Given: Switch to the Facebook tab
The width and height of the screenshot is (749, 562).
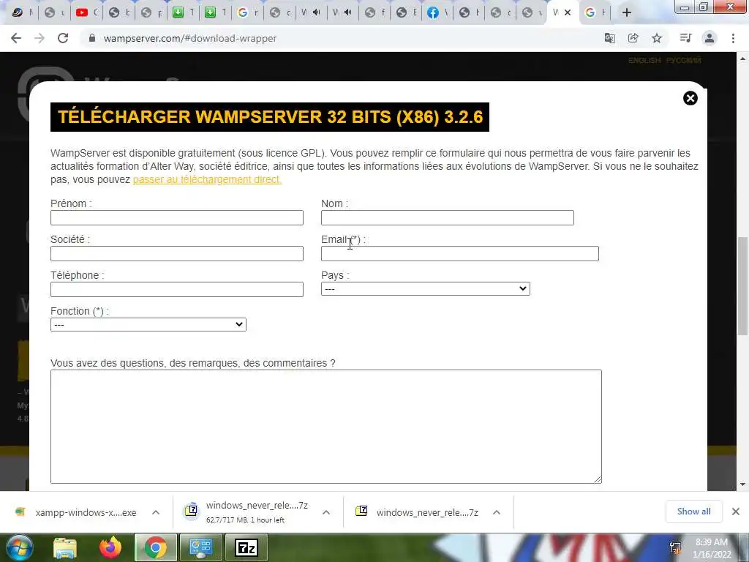Looking at the screenshot, I should (437, 13).
